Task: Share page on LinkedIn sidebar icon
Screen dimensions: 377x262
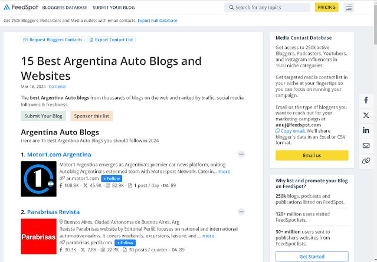Action: coord(366,130)
